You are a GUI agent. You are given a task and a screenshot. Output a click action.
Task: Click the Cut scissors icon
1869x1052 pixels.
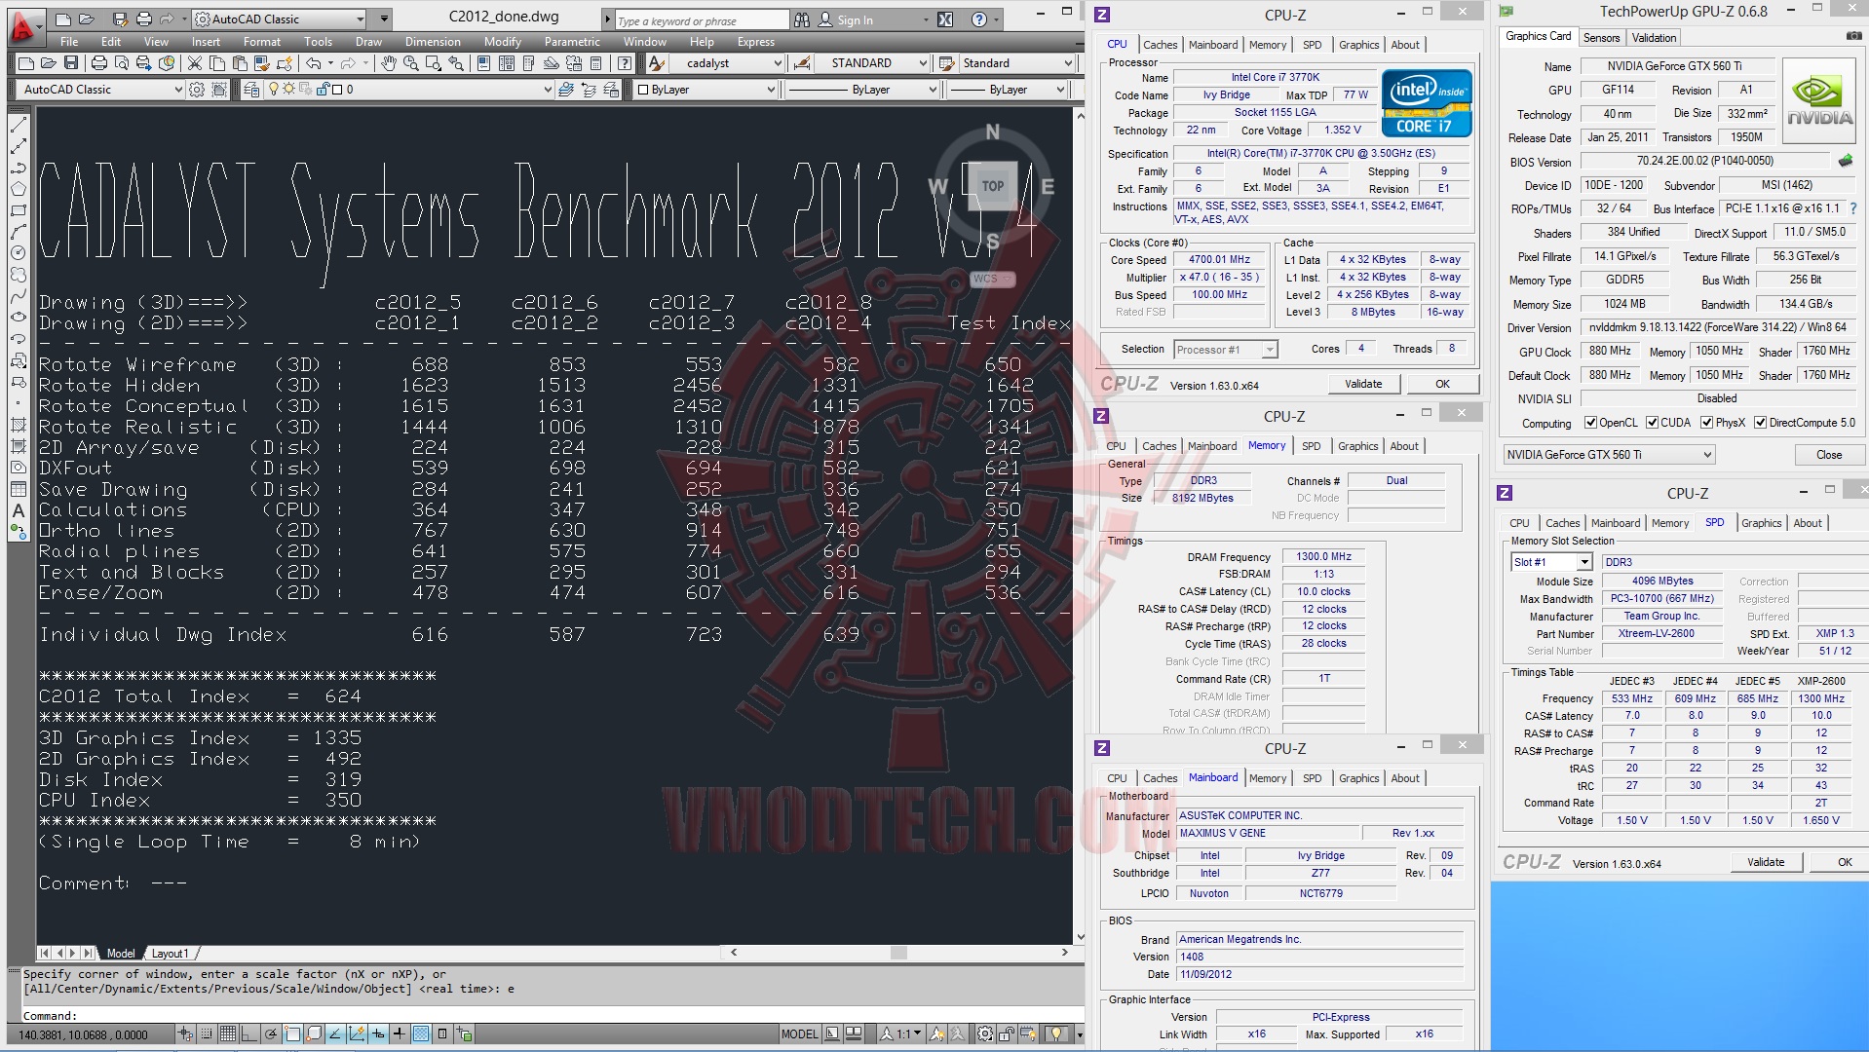point(195,63)
